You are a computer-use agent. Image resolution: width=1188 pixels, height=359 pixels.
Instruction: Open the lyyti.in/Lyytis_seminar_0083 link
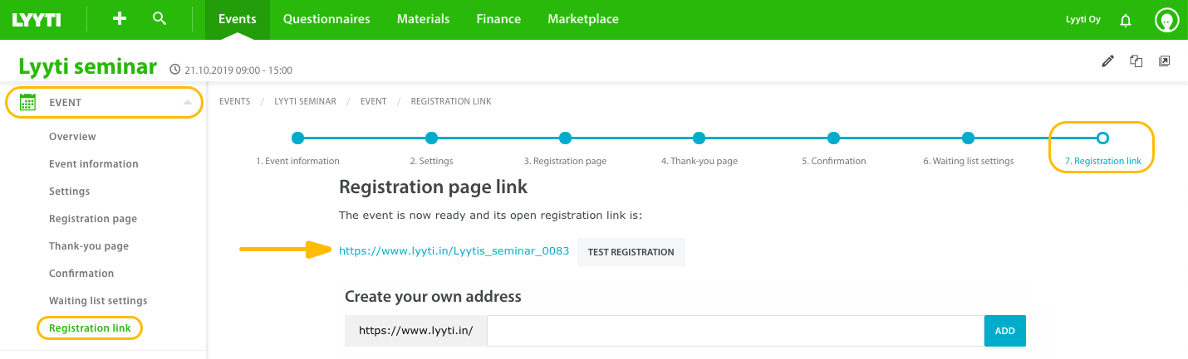click(x=454, y=251)
